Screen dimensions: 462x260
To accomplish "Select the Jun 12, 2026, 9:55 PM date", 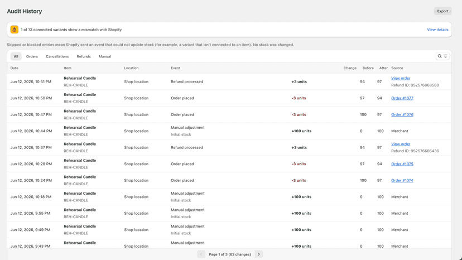I will click(x=30, y=214).
